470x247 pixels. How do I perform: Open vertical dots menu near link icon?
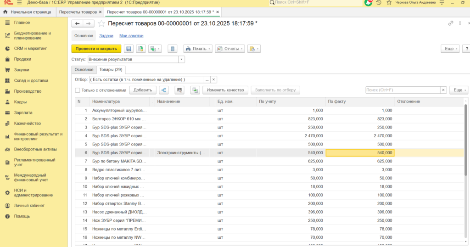(x=460, y=23)
